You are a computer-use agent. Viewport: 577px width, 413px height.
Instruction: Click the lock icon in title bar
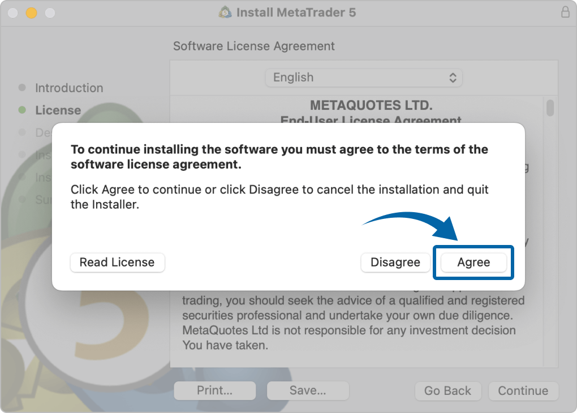[565, 12]
